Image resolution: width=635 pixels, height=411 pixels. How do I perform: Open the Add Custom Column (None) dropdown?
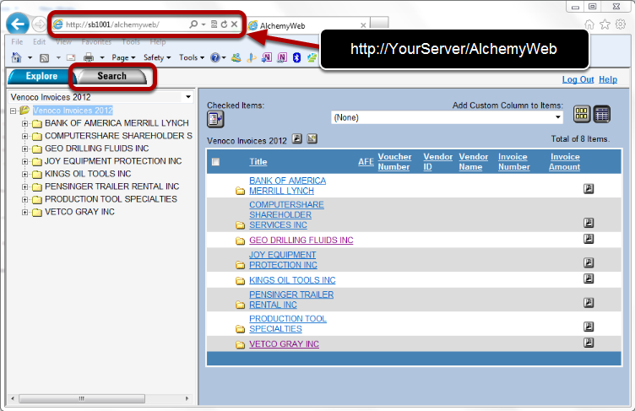click(x=557, y=117)
